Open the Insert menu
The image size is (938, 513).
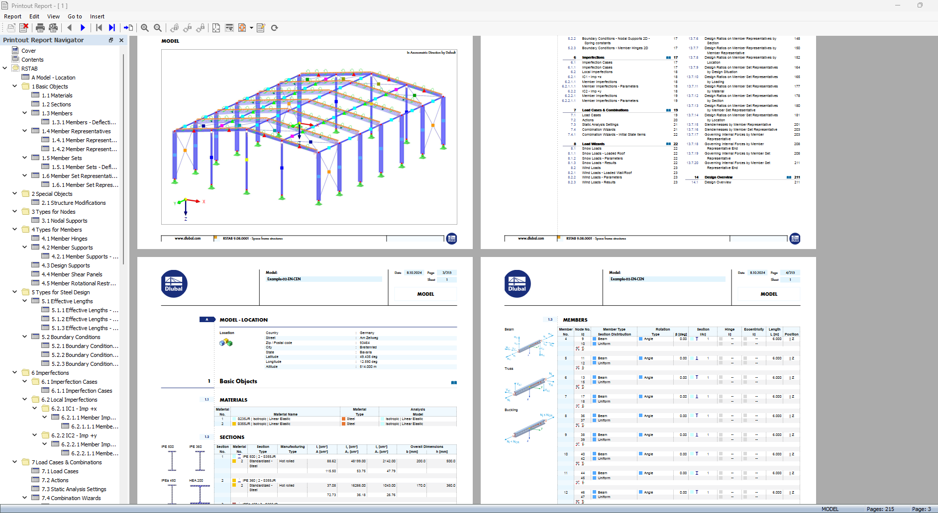point(97,16)
